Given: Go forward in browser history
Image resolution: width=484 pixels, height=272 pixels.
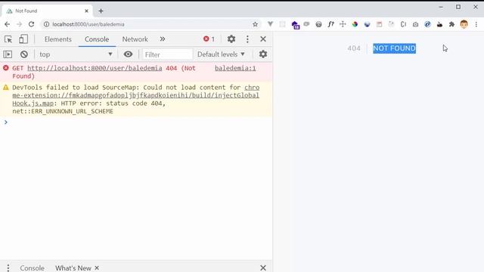Looking at the screenshot, I should [x=19, y=24].
